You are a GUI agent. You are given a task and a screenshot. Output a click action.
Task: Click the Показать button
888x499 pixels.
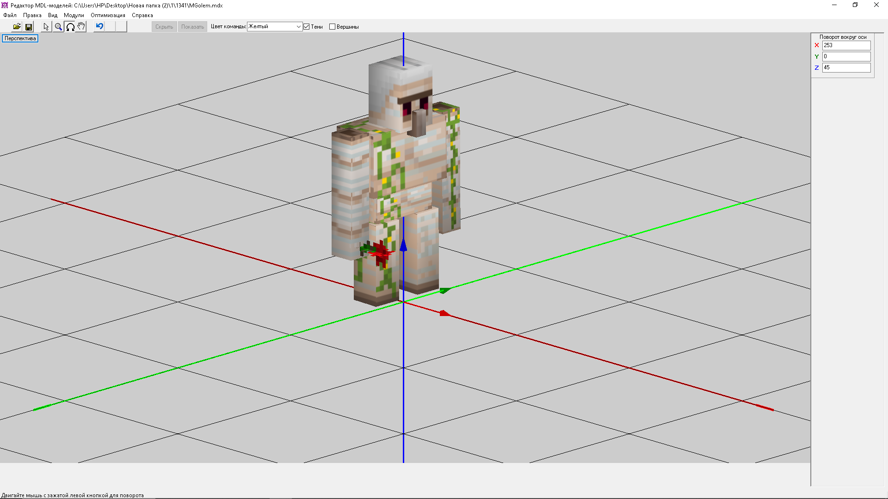192,27
